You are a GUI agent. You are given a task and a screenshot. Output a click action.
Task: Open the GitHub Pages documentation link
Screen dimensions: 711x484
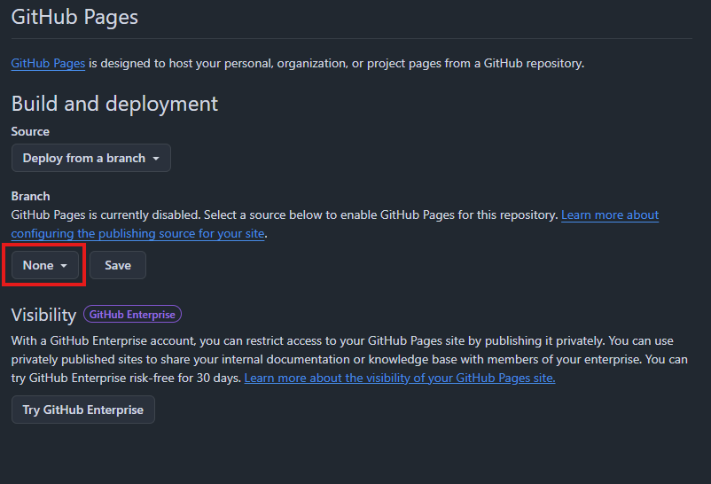(x=48, y=64)
